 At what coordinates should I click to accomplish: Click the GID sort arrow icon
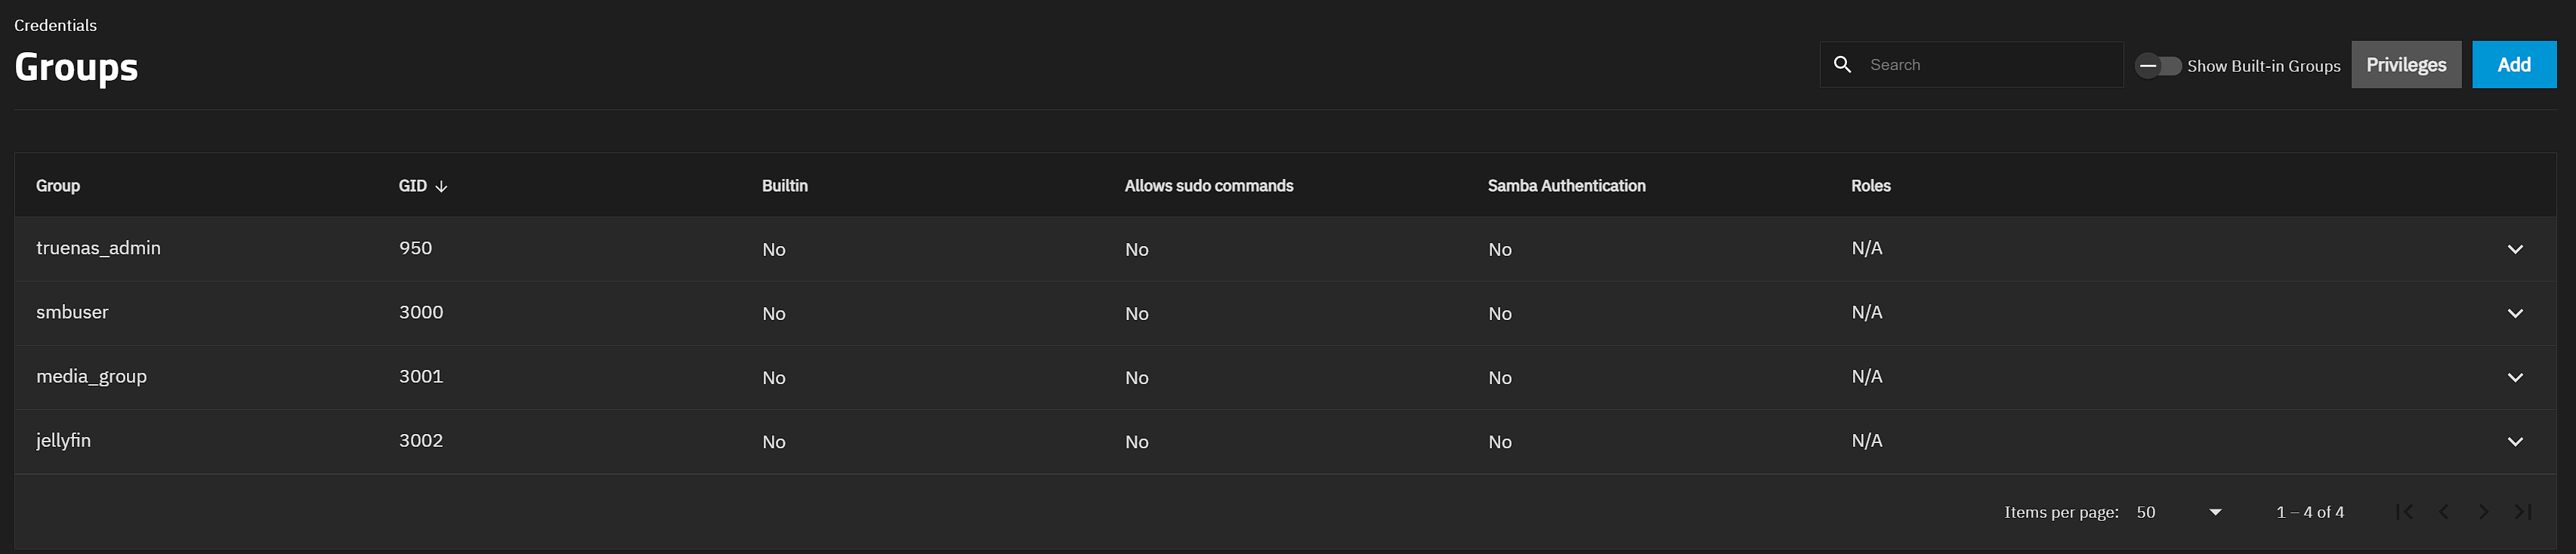tap(441, 187)
